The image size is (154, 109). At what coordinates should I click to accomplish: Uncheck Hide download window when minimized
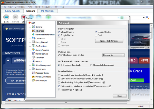click(59, 86)
